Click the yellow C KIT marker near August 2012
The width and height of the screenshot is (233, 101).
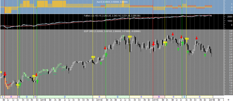pos(18,85)
